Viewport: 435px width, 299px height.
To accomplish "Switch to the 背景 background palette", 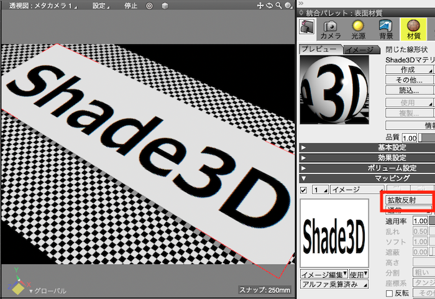I will tap(386, 29).
